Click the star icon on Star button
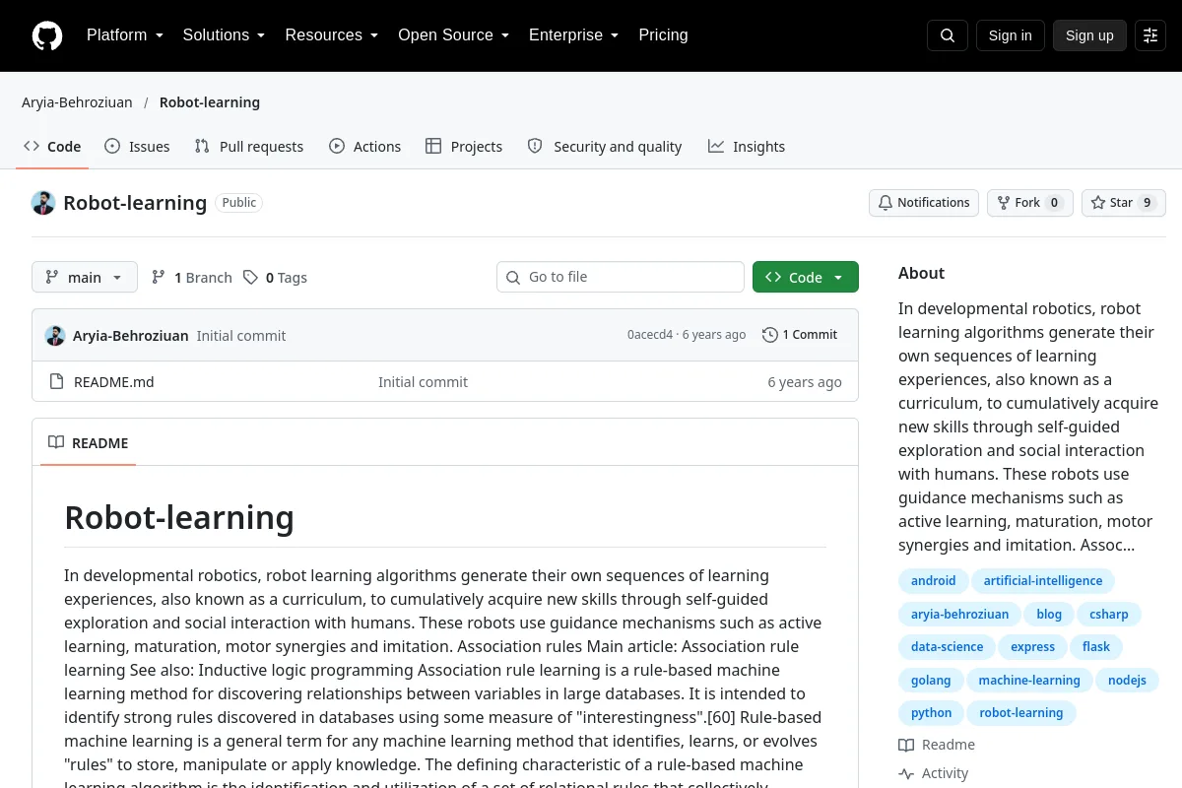This screenshot has height=788, width=1182. 1098,203
